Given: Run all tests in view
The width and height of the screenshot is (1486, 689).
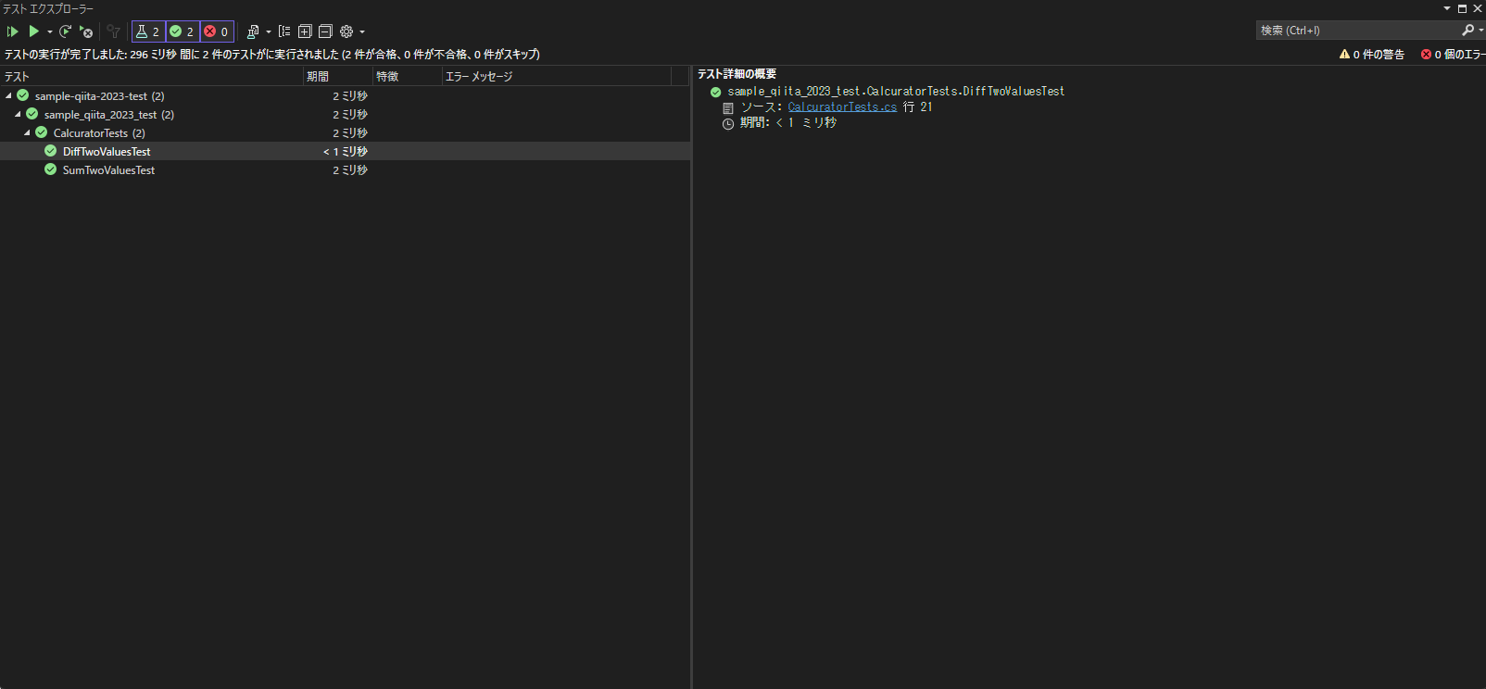Looking at the screenshot, I should [x=13, y=31].
